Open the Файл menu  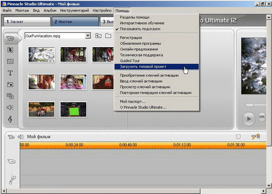7,11
